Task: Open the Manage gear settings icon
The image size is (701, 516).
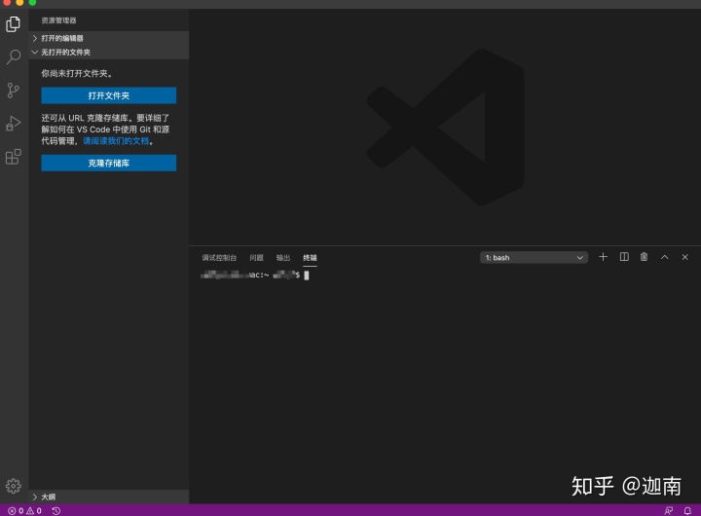Action: point(14,486)
